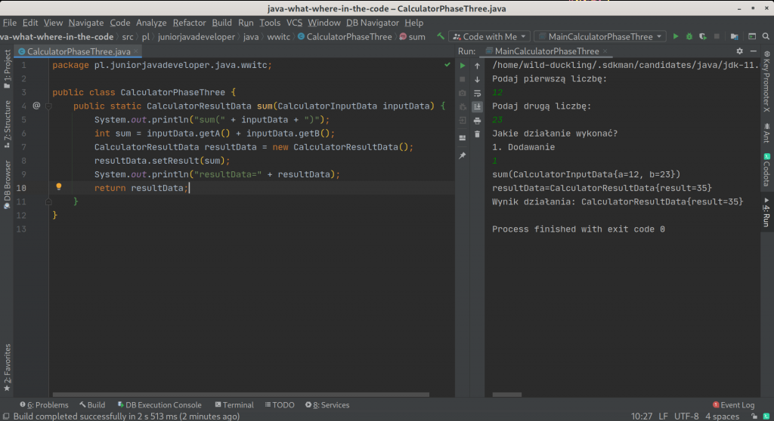Click the hammer Build Project icon

441,36
